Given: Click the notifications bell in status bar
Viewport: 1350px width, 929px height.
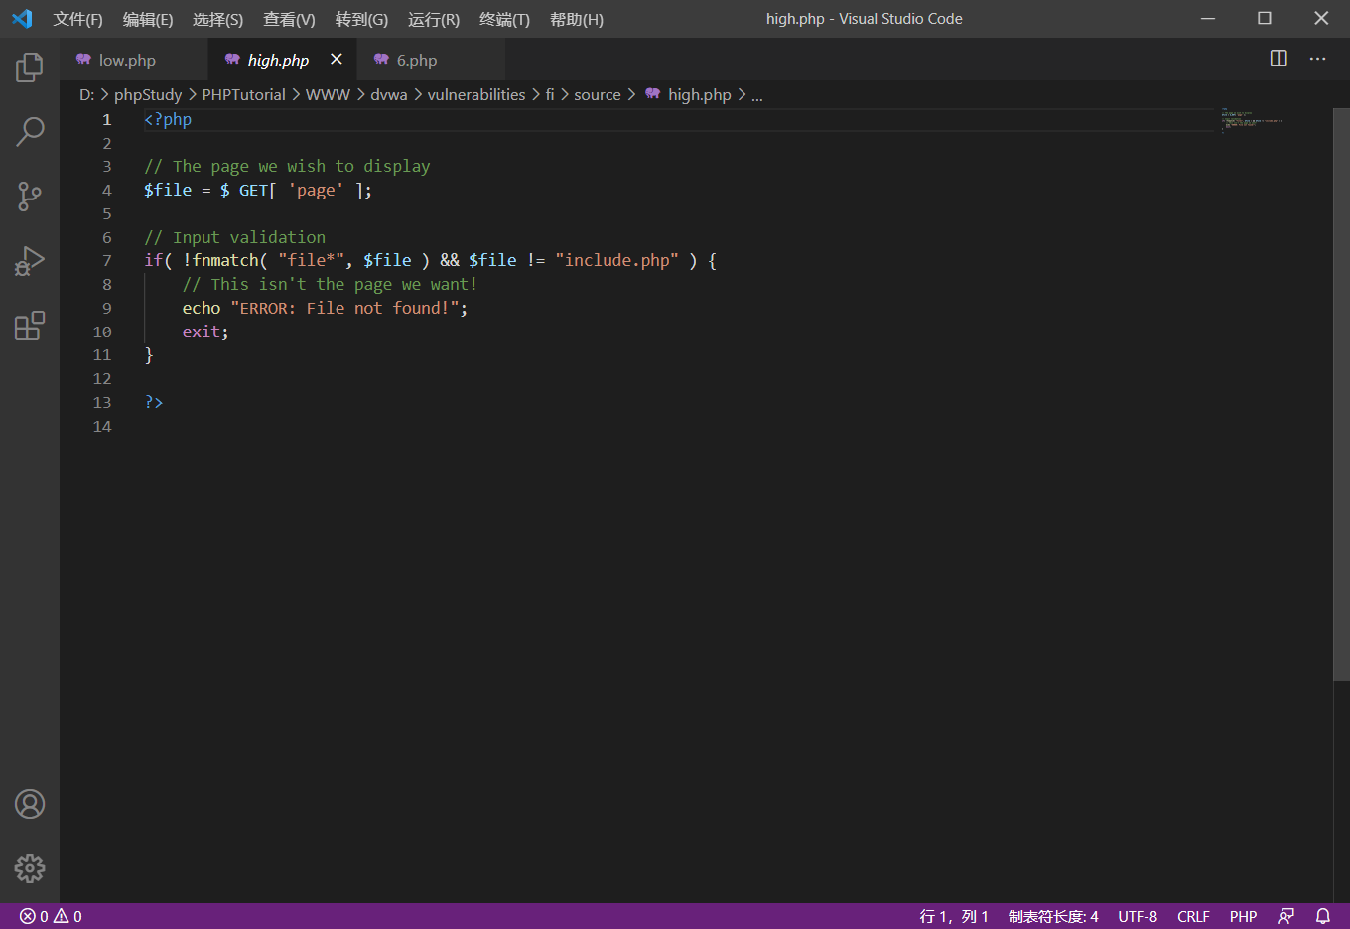Looking at the screenshot, I should 1323,916.
